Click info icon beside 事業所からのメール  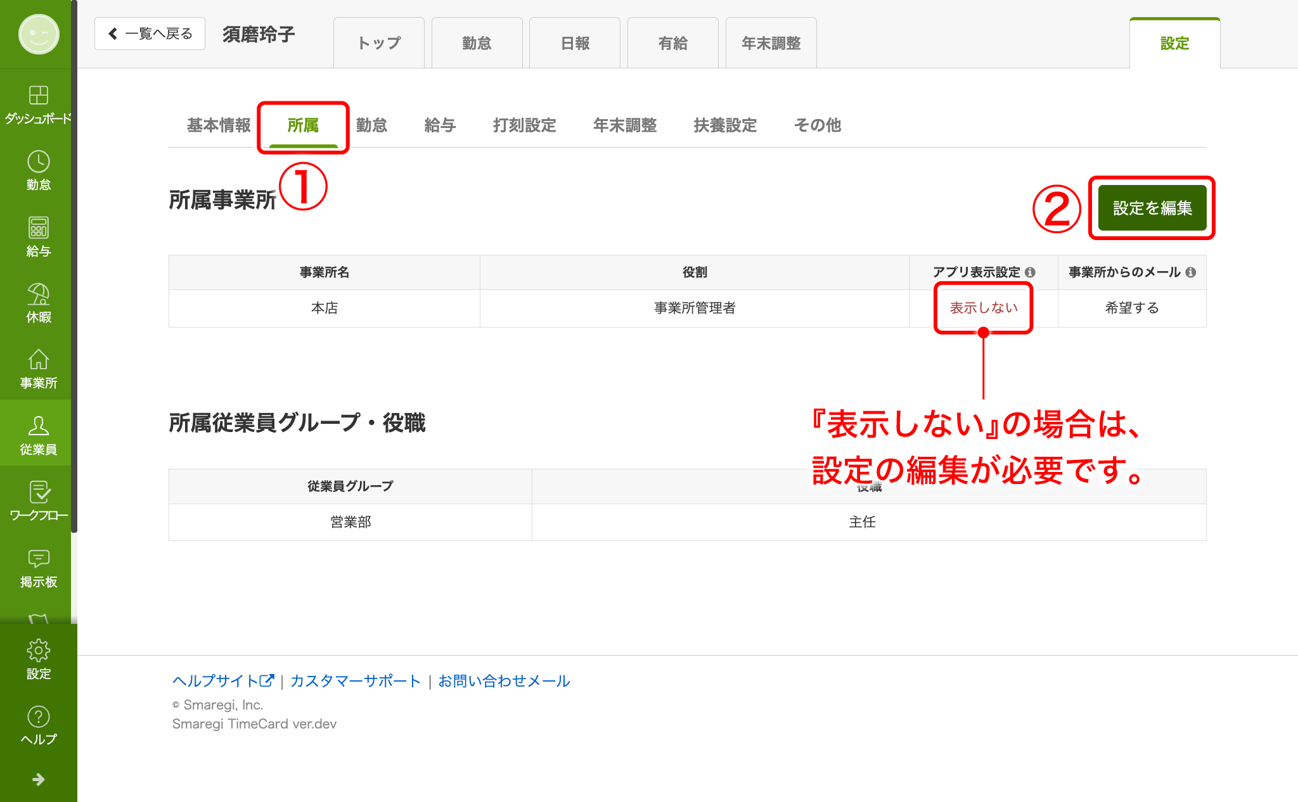[x=1191, y=272]
